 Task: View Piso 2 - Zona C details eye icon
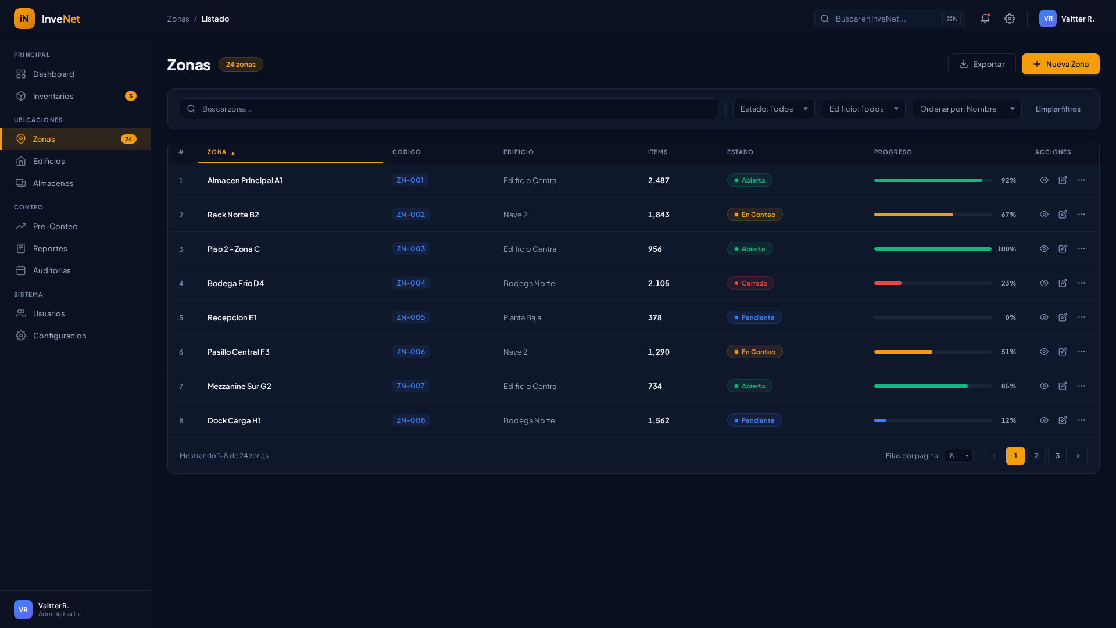[1044, 249]
